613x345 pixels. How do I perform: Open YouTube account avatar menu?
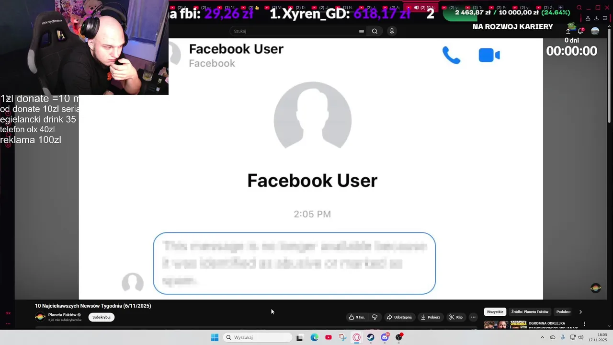(595, 31)
